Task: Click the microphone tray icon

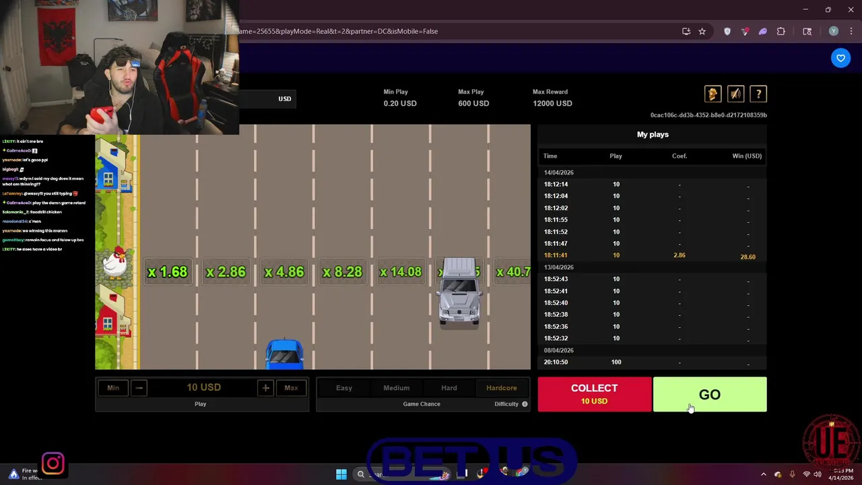Action: 792,474
